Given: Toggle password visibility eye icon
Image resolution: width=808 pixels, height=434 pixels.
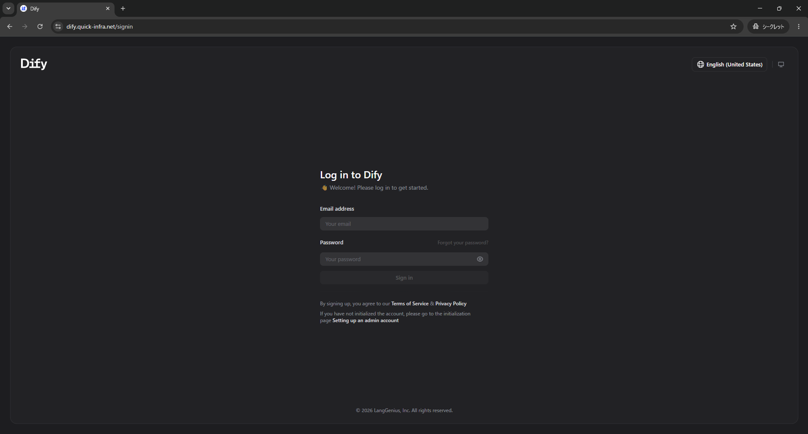Looking at the screenshot, I should [480, 259].
